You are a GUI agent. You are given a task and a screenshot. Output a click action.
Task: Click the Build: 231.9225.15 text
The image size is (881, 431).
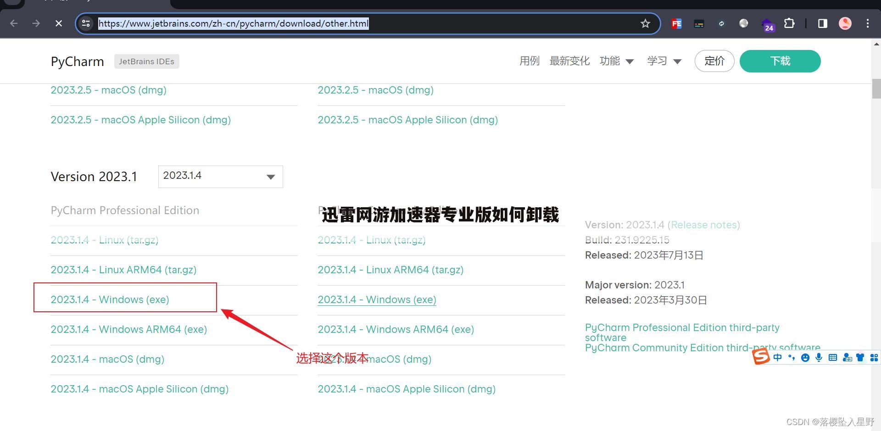[627, 240]
